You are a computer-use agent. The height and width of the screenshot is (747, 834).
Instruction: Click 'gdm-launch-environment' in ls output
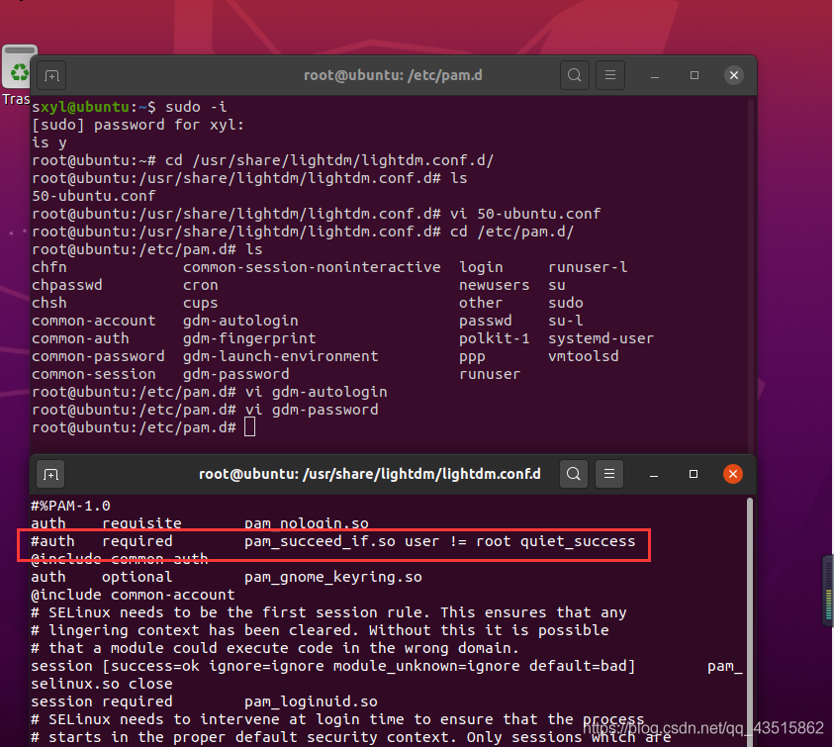tap(280, 356)
